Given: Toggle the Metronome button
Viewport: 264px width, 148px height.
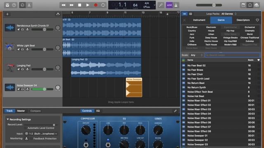Looking at the screenshot, I should (x=176, y=5).
